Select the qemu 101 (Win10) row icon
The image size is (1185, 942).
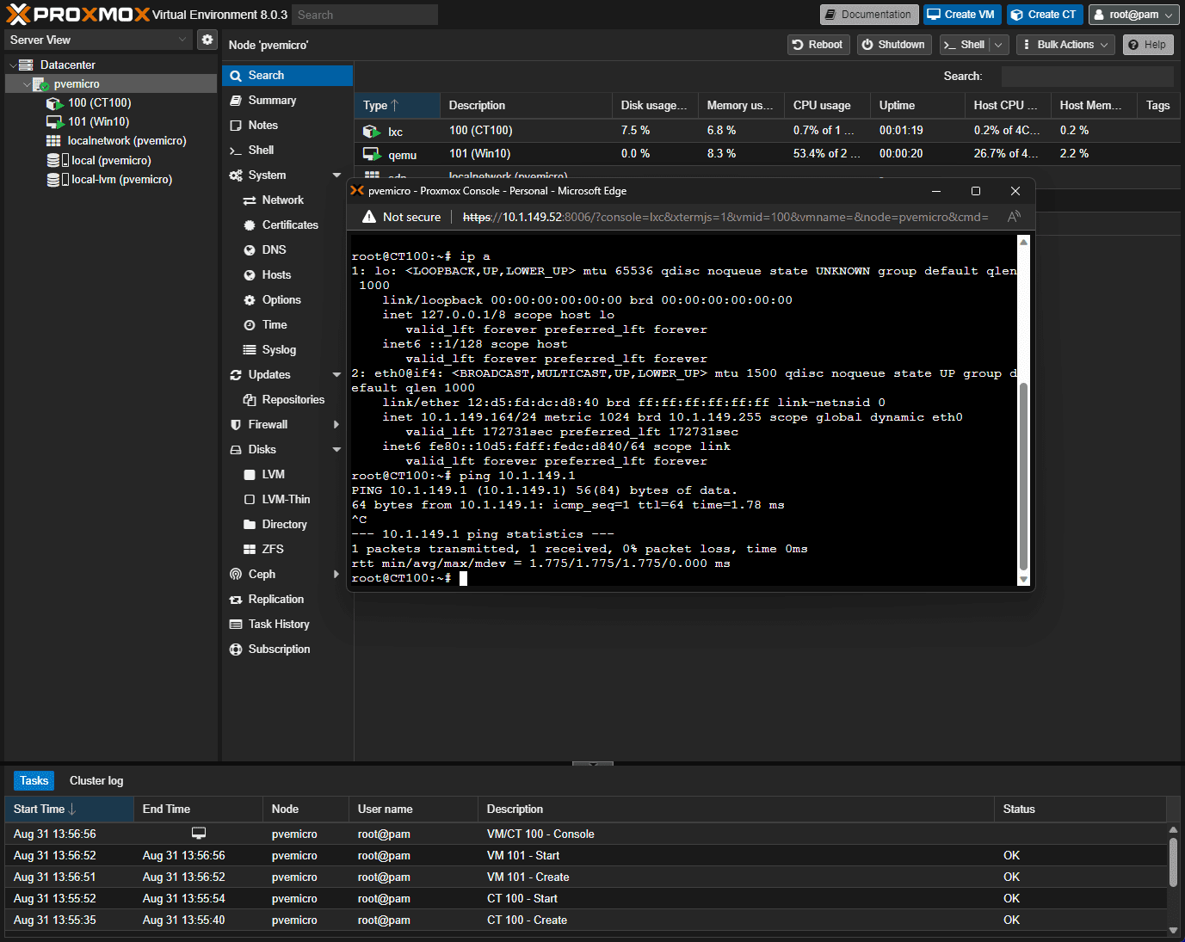[372, 154]
